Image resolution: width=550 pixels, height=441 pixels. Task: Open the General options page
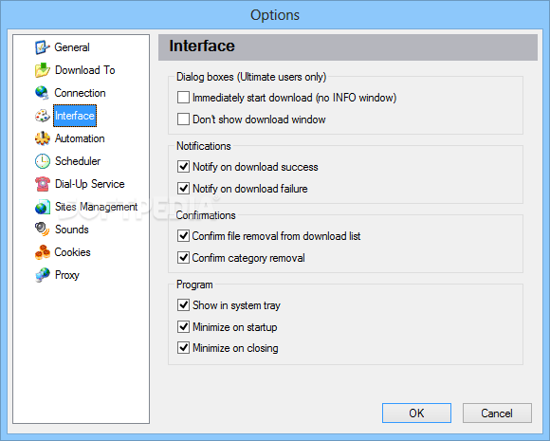tap(72, 47)
